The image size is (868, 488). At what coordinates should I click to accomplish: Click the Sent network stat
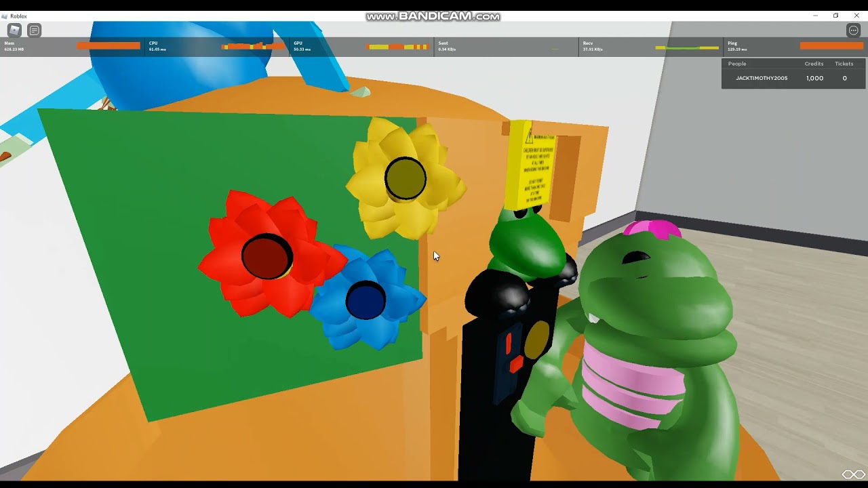click(x=506, y=46)
